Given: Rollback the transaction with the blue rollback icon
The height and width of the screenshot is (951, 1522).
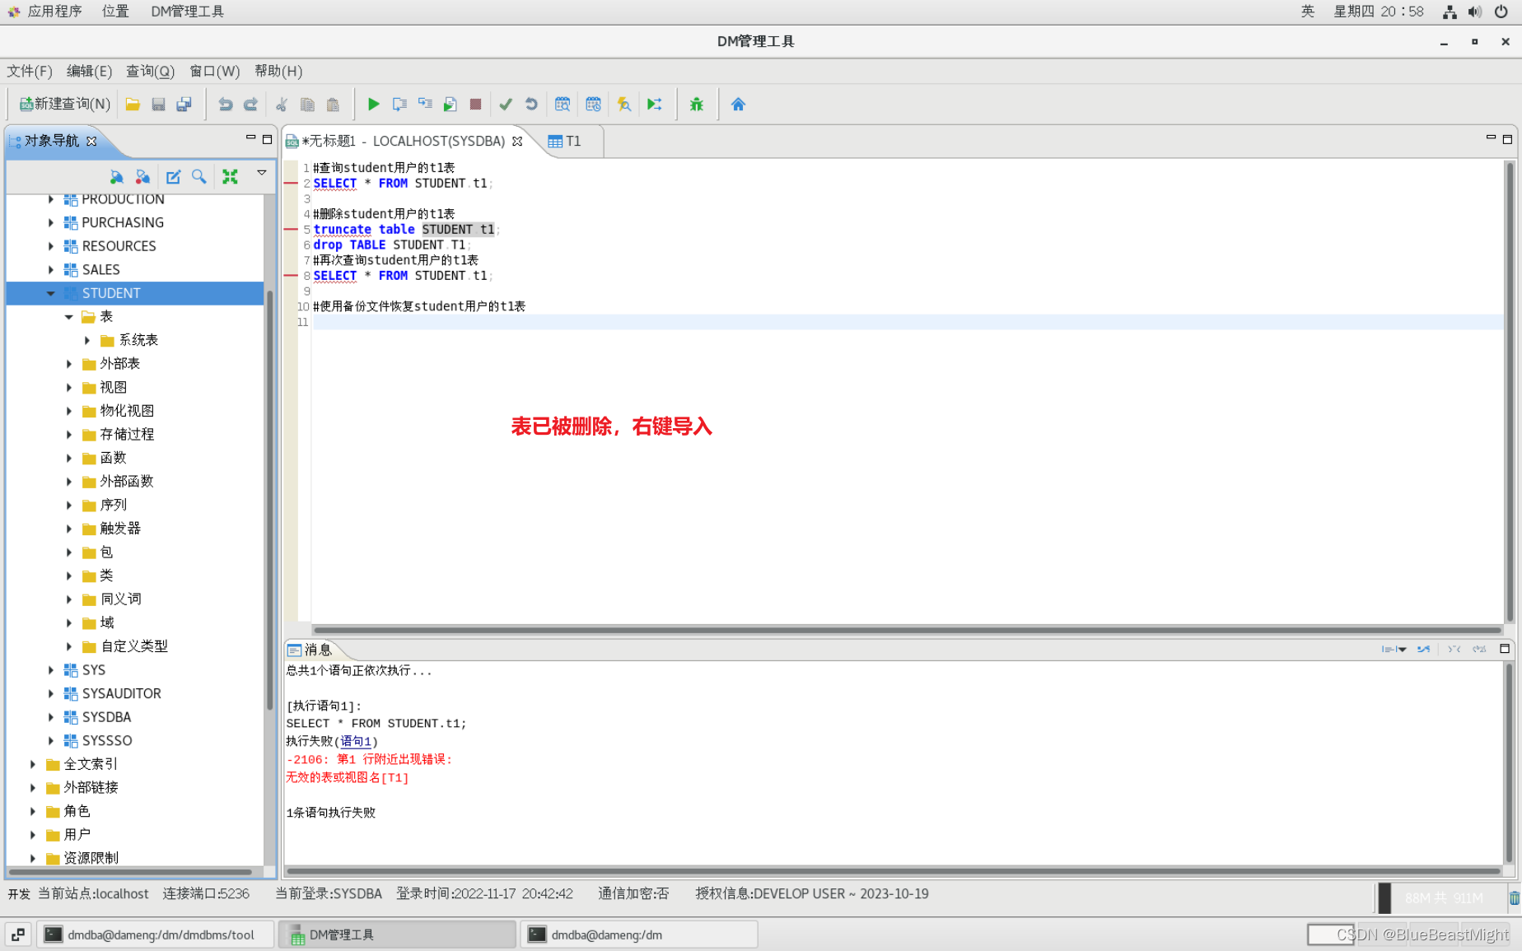Looking at the screenshot, I should (531, 104).
